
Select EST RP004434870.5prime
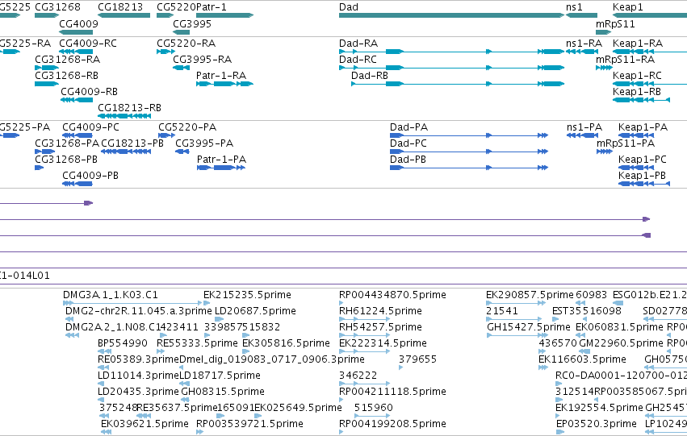(341, 303)
